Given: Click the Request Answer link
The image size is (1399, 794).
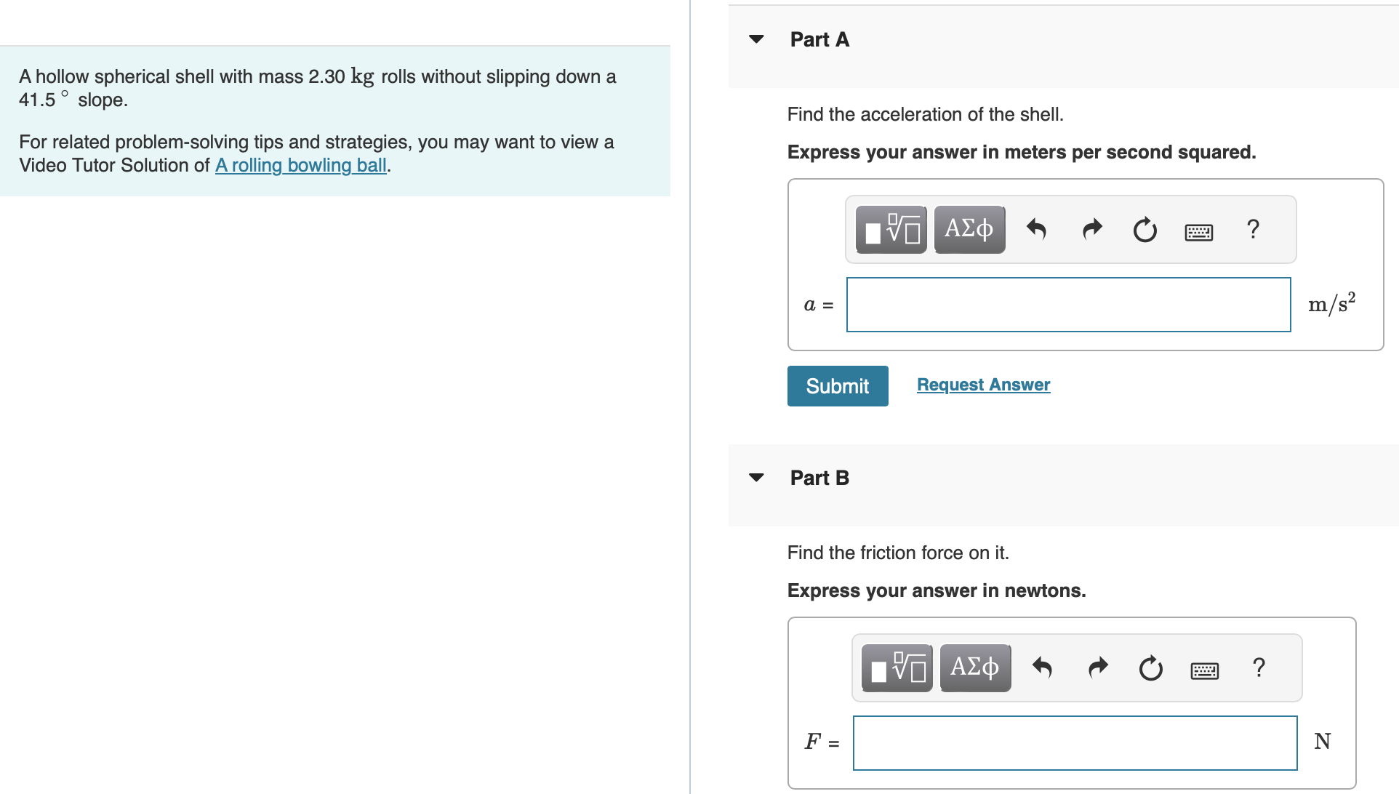Looking at the screenshot, I should pyautogui.click(x=983, y=385).
